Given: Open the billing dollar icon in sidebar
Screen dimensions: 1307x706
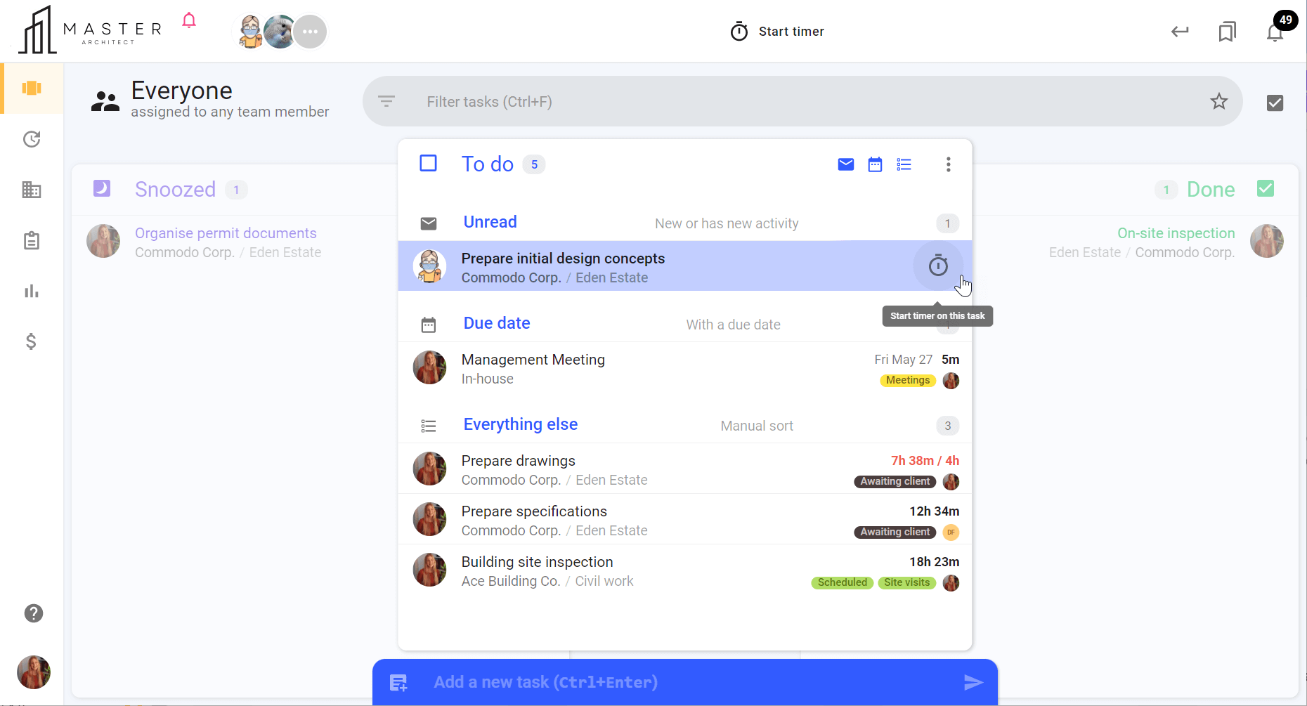Looking at the screenshot, I should pyautogui.click(x=31, y=341).
